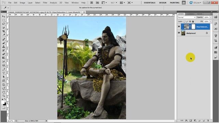Open the Opacity slider dropdown arrow
219x123 pixels.
pos(211,17)
